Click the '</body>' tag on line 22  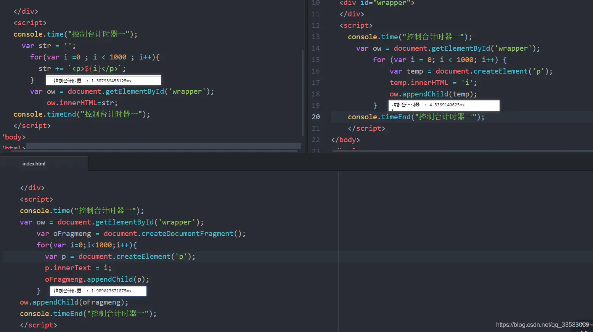click(x=346, y=140)
